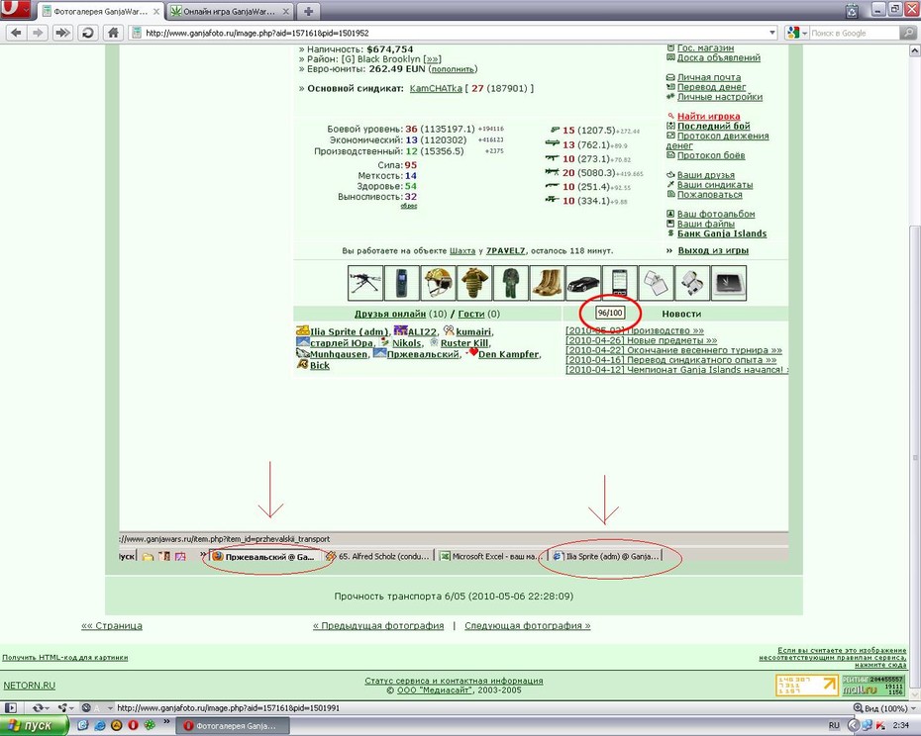Open the closed tabs trash icon
This screenshot has height=736, width=921.
(x=852, y=11)
